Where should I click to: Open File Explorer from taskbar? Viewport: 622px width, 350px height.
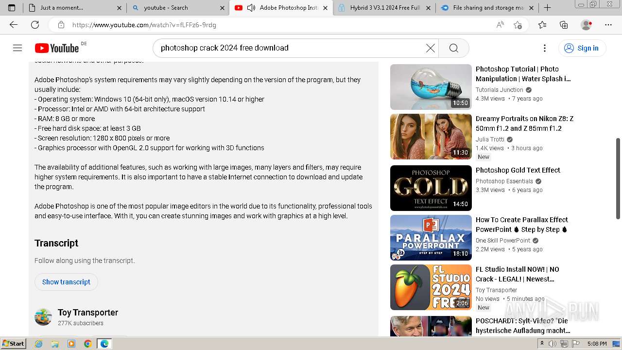click(x=55, y=344)
